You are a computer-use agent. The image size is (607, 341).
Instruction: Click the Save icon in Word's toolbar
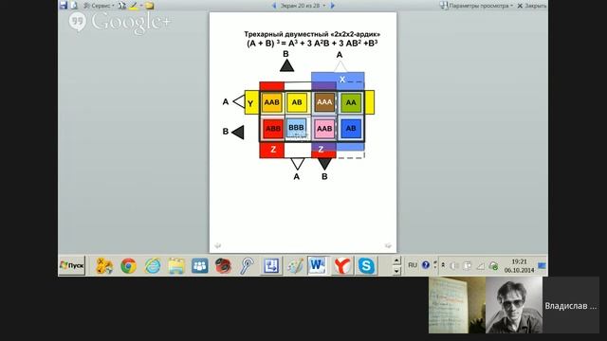(64, 5)
